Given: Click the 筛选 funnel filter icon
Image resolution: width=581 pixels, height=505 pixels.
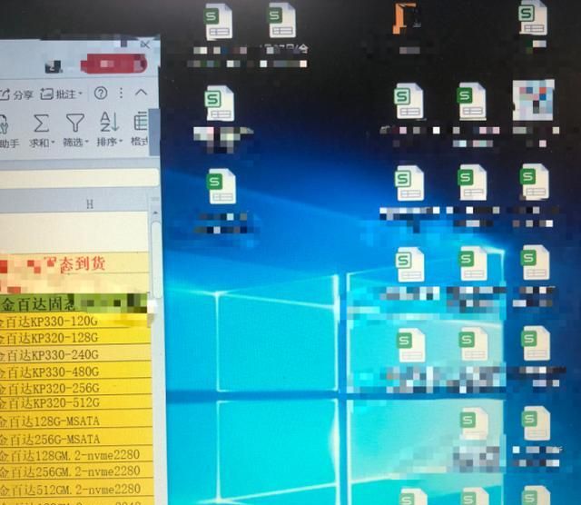Looking at the screenshot, I should [75, 124].
